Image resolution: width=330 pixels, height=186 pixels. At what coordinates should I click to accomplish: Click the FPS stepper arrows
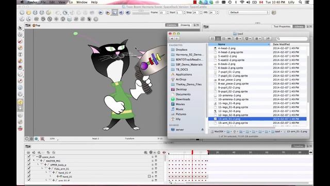coord(218,12)
